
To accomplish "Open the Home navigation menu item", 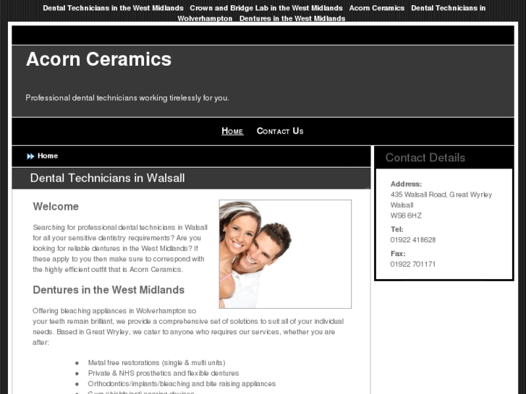I will [232, 131].
